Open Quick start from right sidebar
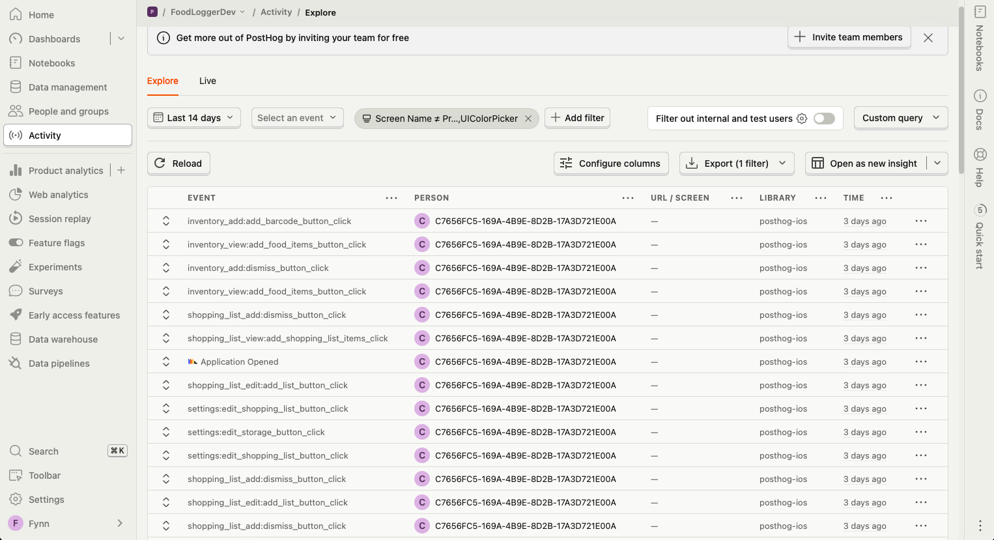The width and height of the screenshot is (994, 540). [980, 210]
